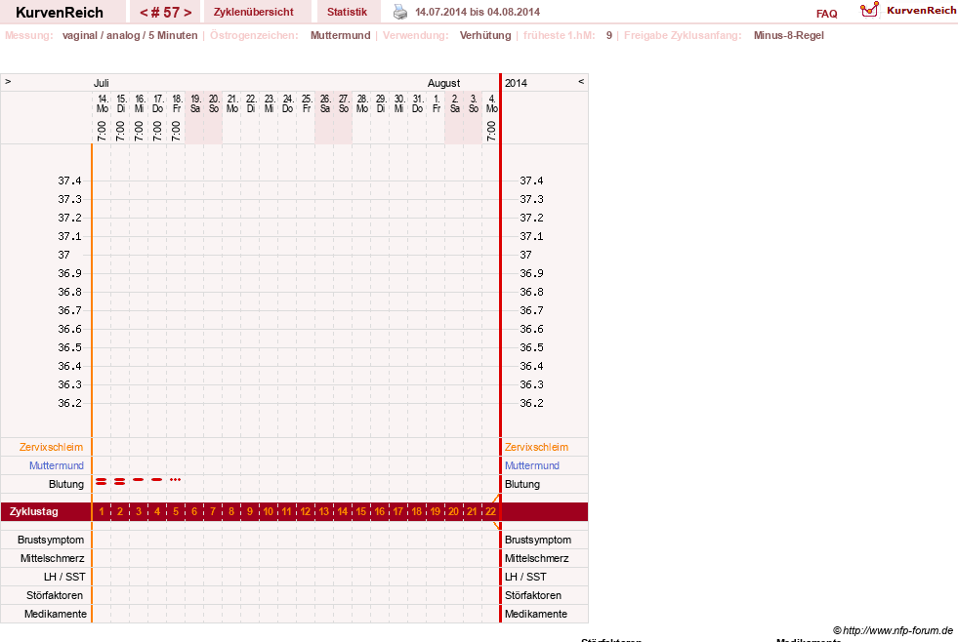
Task: Click the 26. Sa date header
Action: coord(325,103)
